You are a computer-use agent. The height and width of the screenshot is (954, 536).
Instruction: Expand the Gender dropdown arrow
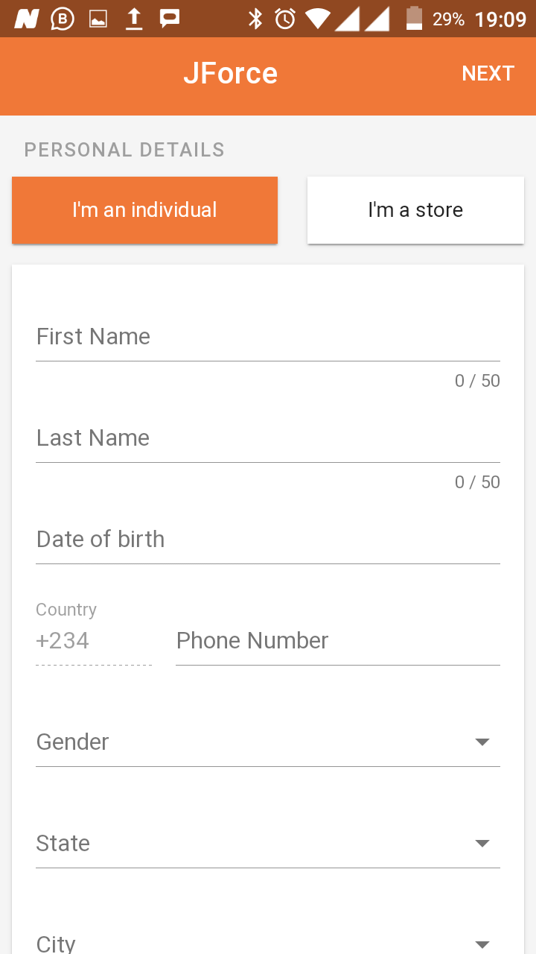click(482, 742)
